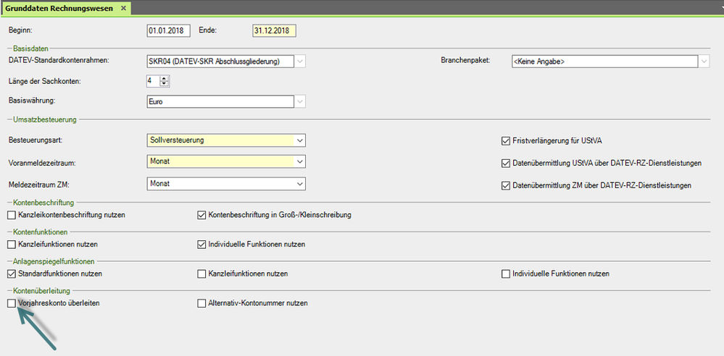The image size is (724, 356).
Task: Open DATEV-Standardkontenrahmen dropdown
Action: (300, 62)
